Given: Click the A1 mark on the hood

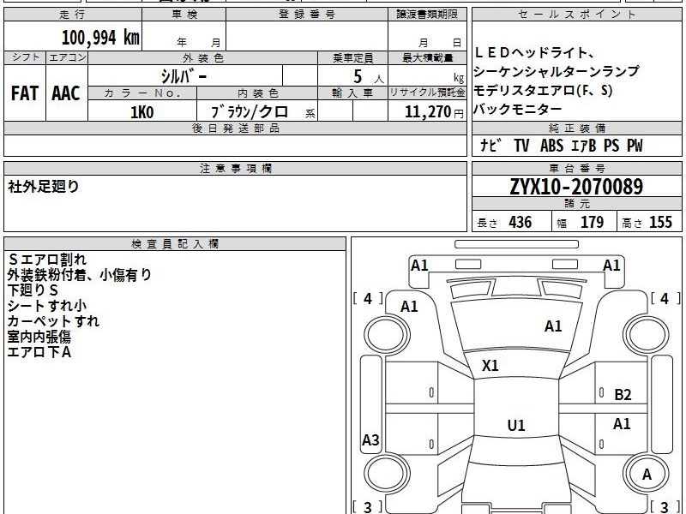Looking at the screenshot, I should click(x=553, y=326).
